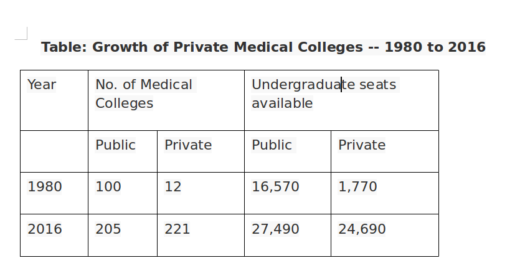Click the "Undergraduate seats available" header cell

pyautogui.click(x=323, y=93)
